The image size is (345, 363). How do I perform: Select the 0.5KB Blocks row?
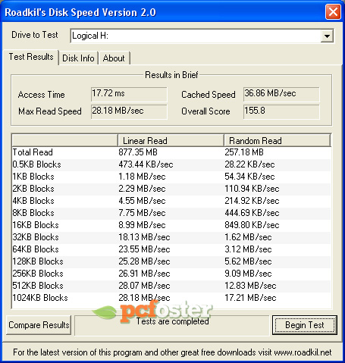point(171,164)
